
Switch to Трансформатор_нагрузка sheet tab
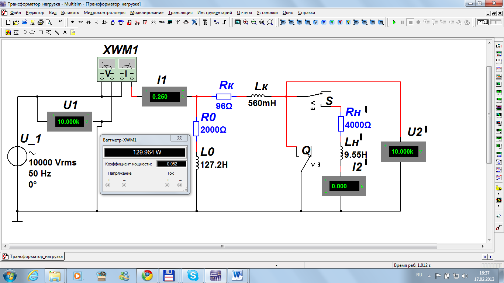coord(33,256)
